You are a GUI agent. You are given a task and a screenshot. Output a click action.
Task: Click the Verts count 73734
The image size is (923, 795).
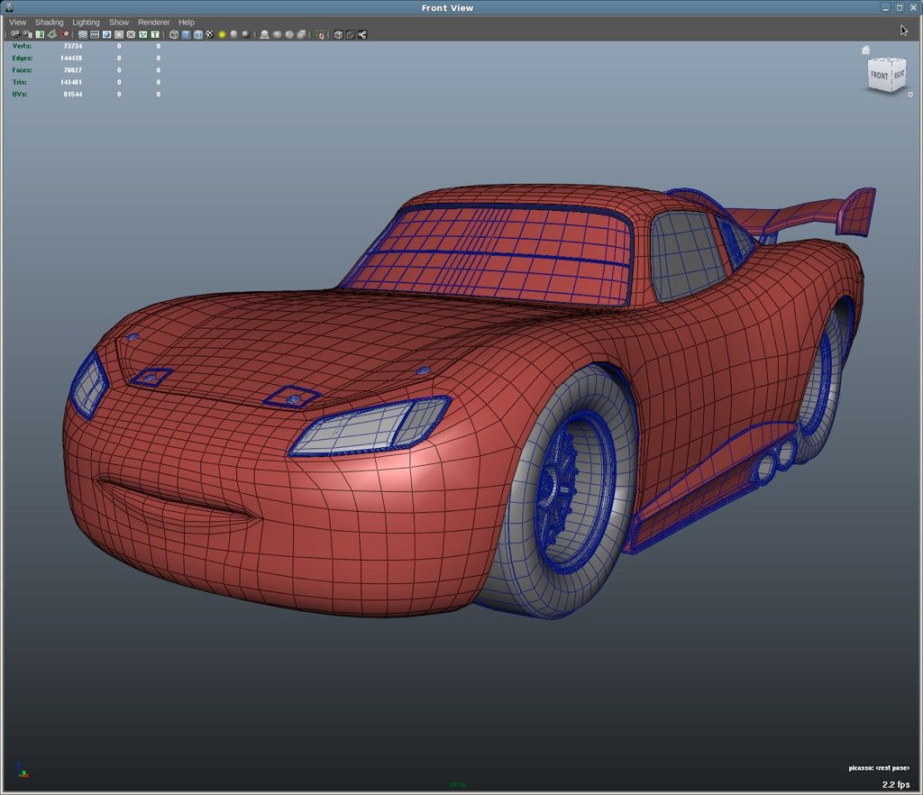(72, 46)
